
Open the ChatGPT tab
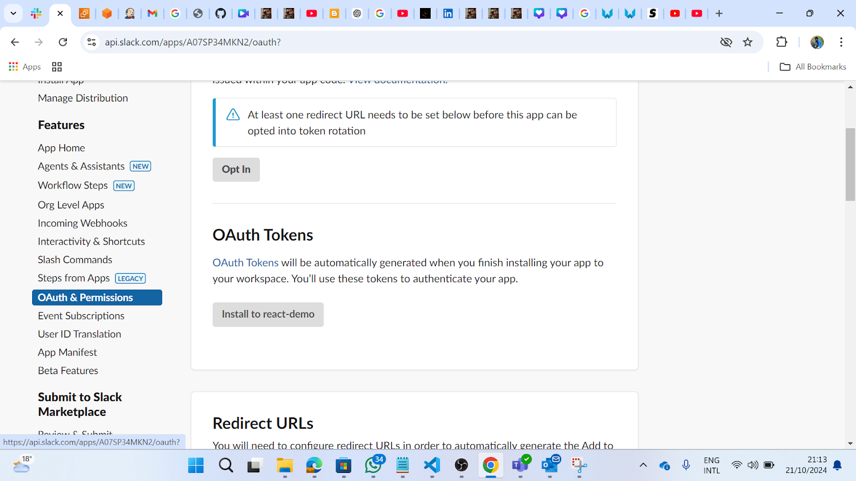tap(357, 13)
